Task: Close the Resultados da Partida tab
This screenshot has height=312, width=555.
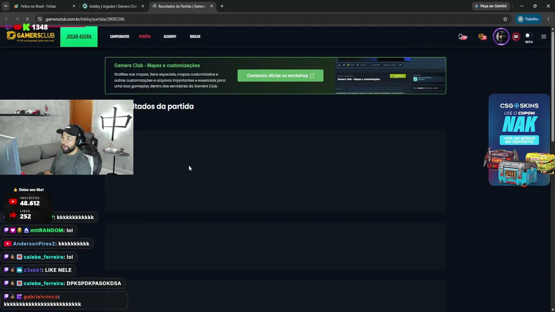Action: coord(212,6)
